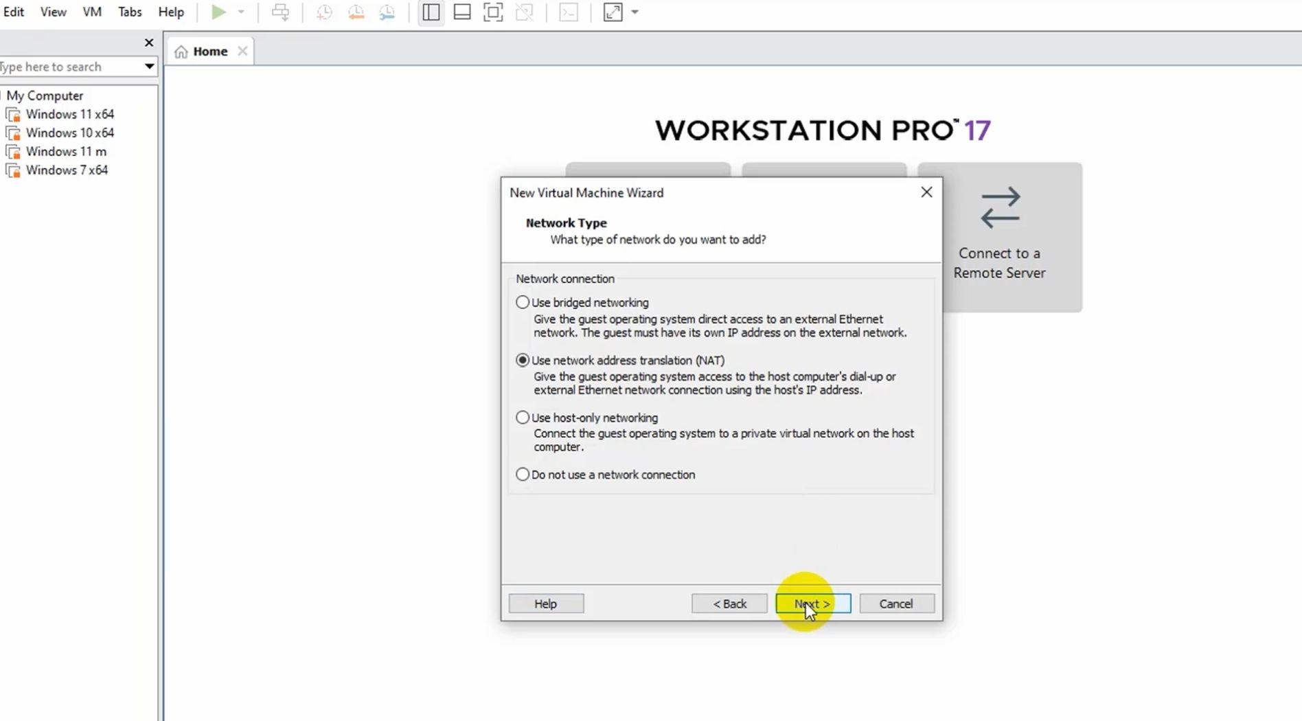The width and height of the screenshot is (1302, 721).
Task: Go back with the < Back button
Action: [729, 604]
